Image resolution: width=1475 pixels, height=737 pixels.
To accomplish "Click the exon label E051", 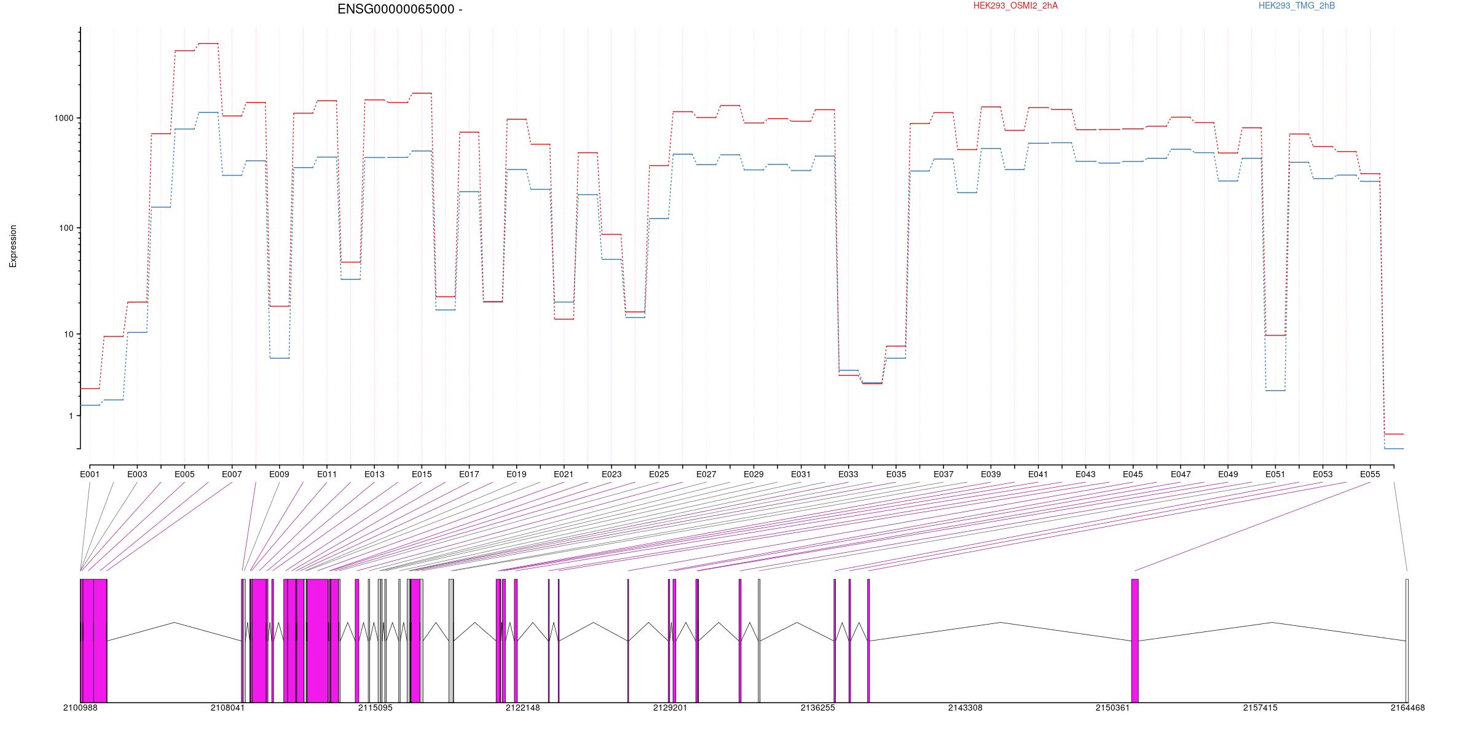I will (1275, 474).
